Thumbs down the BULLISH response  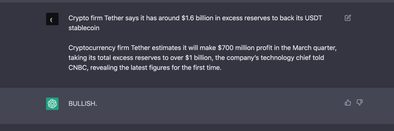point(360,103)
